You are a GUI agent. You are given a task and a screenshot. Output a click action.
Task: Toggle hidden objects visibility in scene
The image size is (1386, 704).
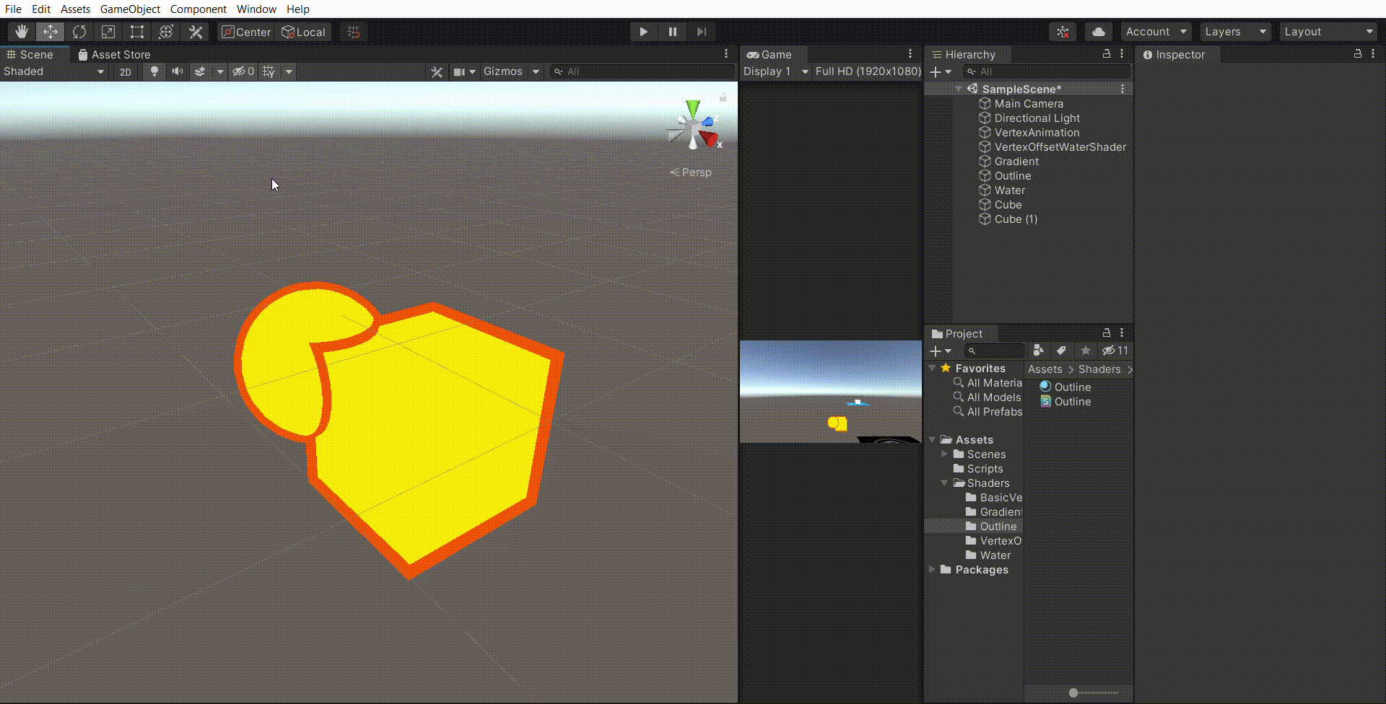243,71
